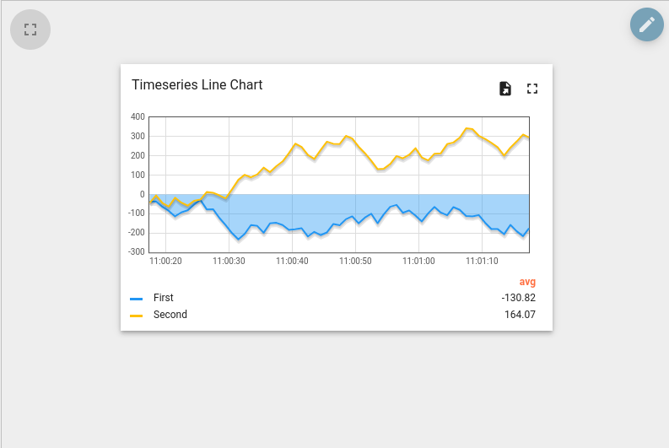Click the 11:00:30 time axis label
Screen dimensions: 669x448
click(229, 261)
